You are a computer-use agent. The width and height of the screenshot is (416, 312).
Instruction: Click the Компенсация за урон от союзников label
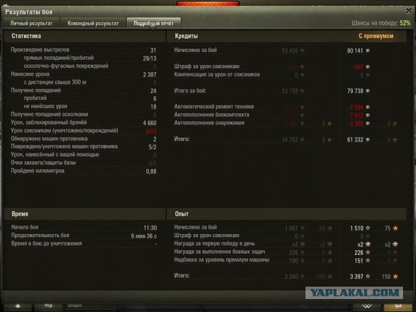coord(217,75)
